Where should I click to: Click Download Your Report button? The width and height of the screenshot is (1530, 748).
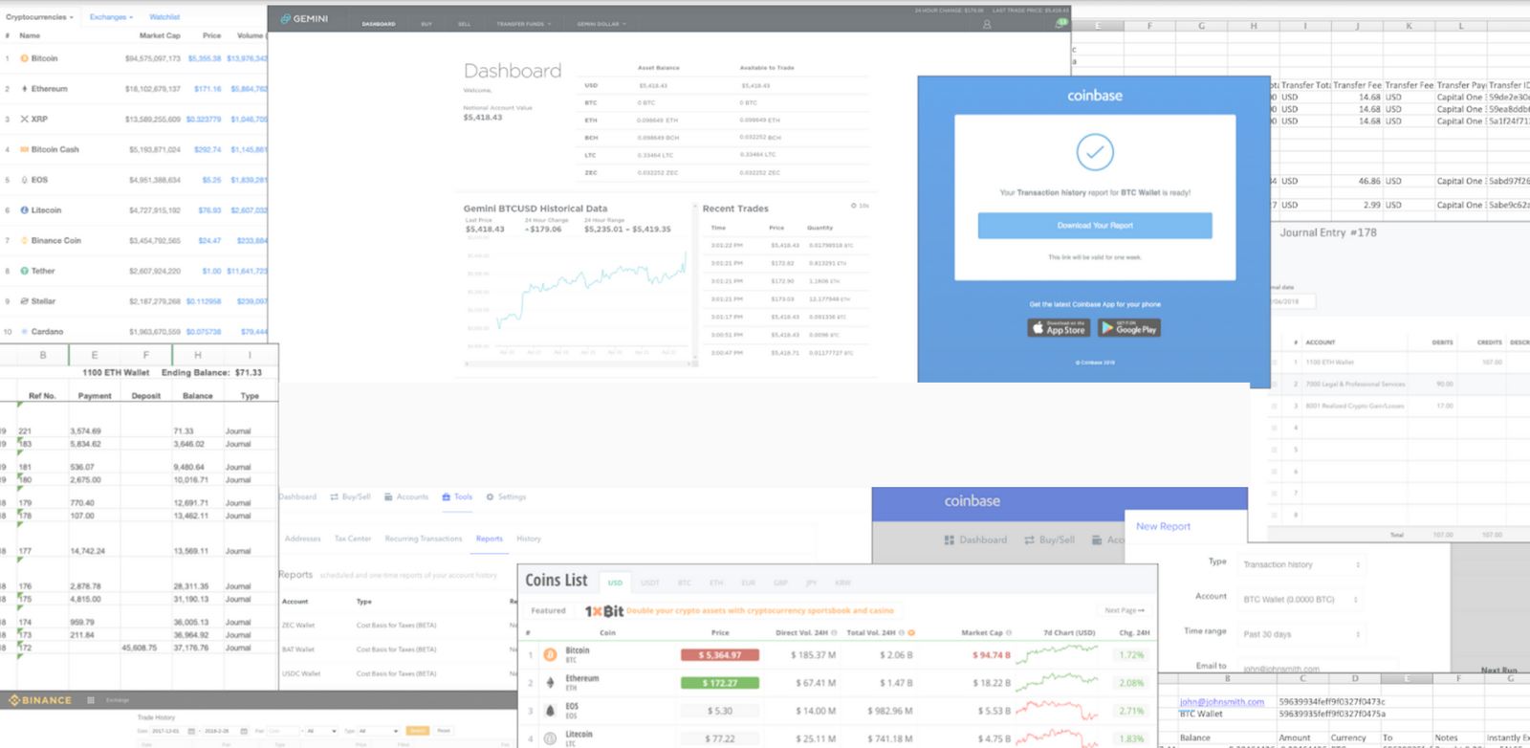point(1095,226)
